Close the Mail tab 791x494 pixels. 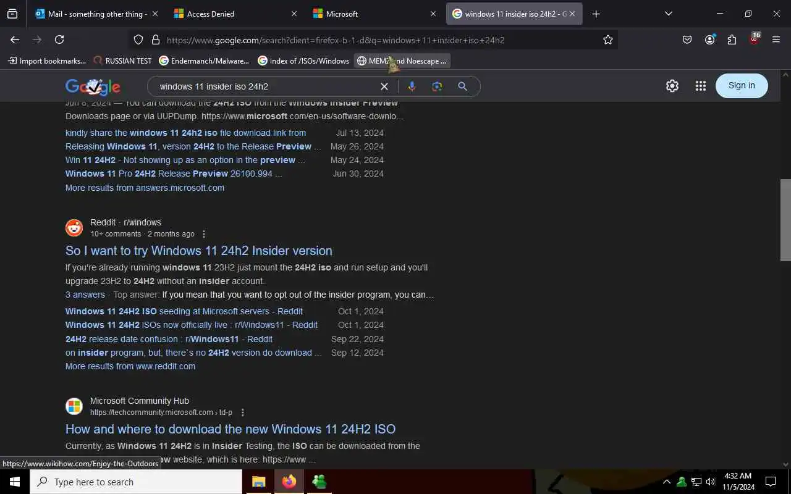[x=154, y=14]
